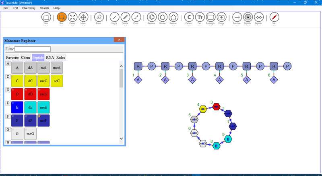Click into the Filter text field

pyautogui.click(x=33, y=49)
